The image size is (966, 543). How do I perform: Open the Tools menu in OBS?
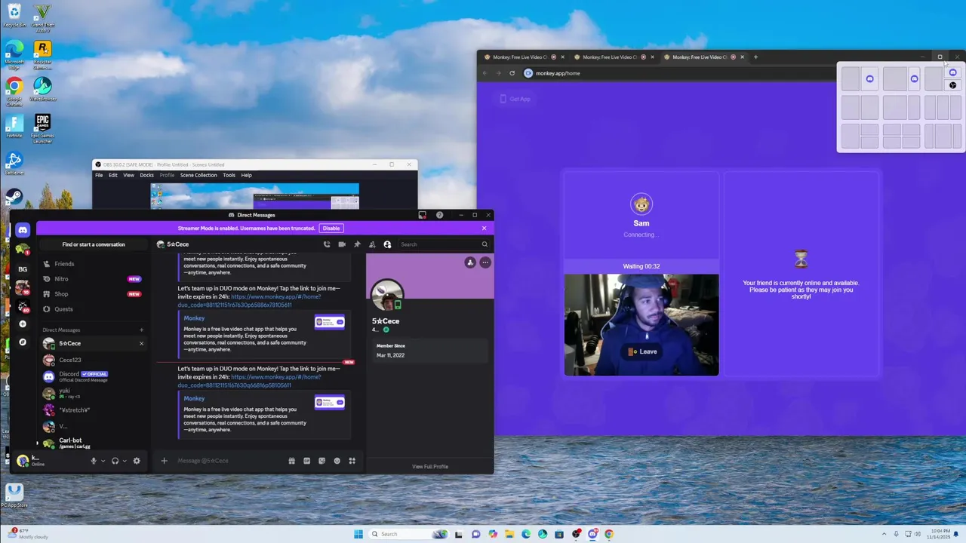click(229, 175)
